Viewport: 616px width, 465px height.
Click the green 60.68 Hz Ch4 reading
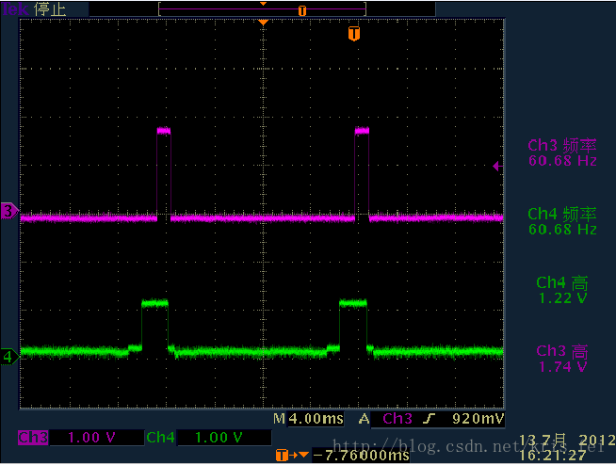pyautogui.click(x=562, y=230)
